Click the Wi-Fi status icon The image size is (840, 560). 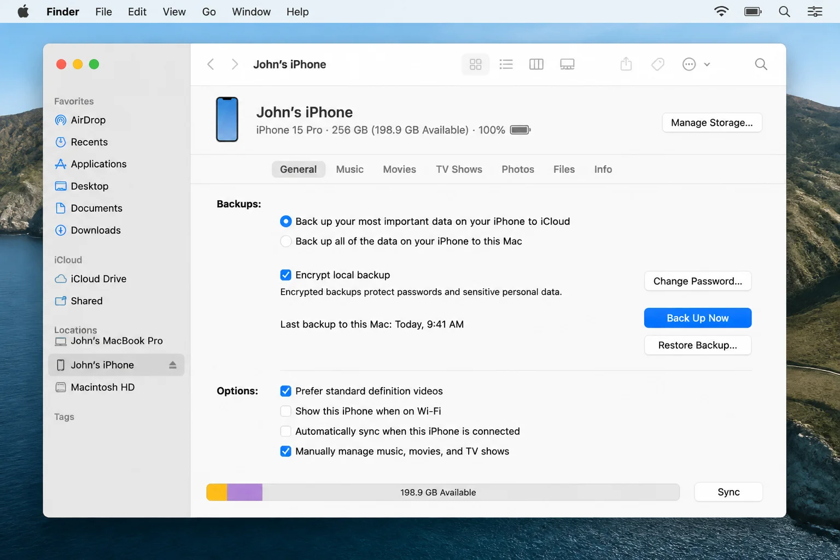721,11
